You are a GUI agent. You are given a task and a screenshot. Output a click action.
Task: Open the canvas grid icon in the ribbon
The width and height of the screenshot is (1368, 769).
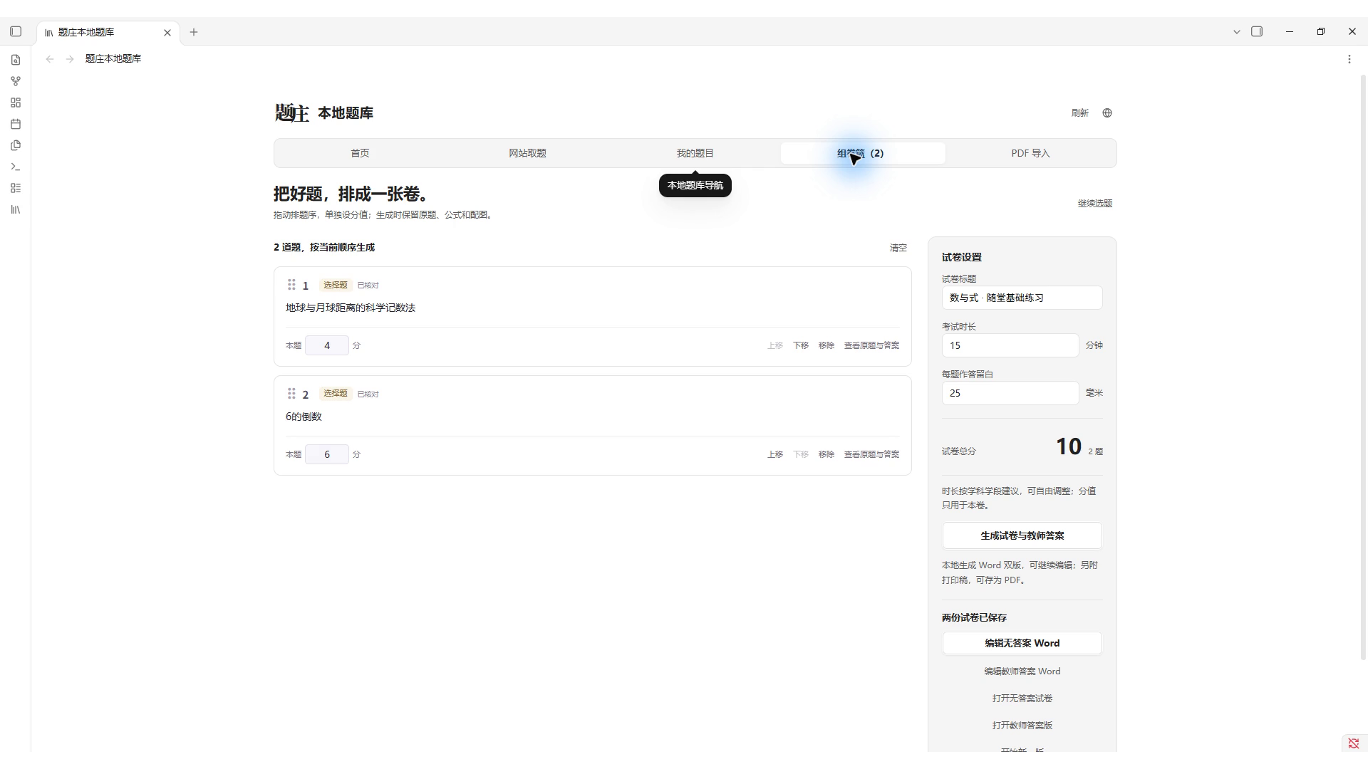(x=16, y=103)
